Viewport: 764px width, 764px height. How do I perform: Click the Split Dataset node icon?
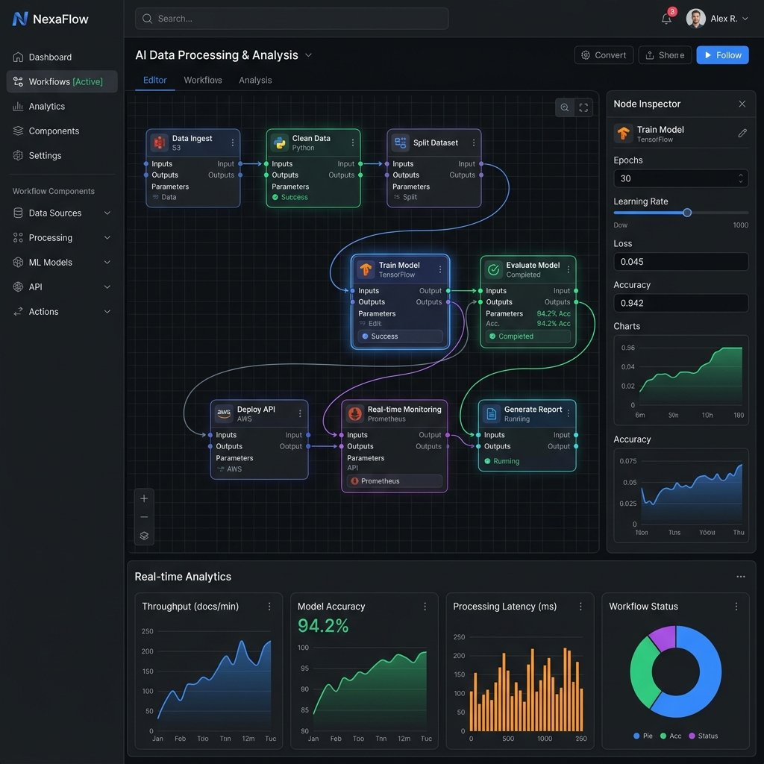click(400, 143)
